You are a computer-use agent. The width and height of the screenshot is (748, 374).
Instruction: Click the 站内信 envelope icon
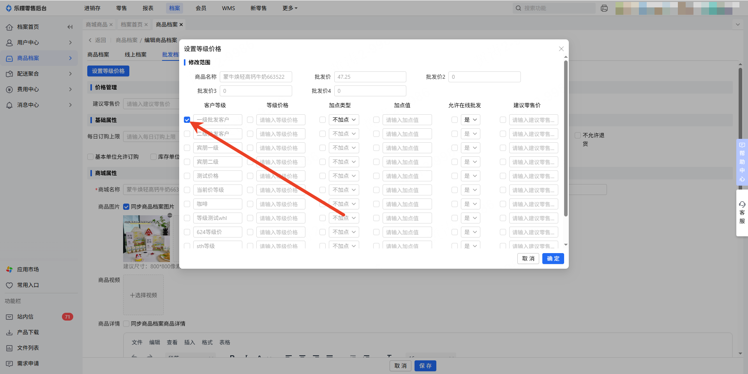9,317
